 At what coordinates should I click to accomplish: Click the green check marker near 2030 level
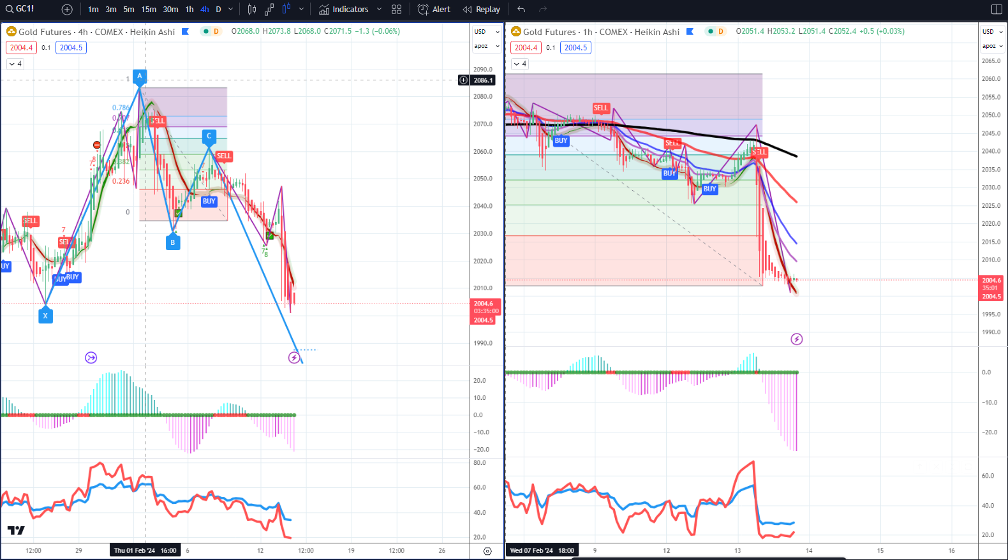270,236
